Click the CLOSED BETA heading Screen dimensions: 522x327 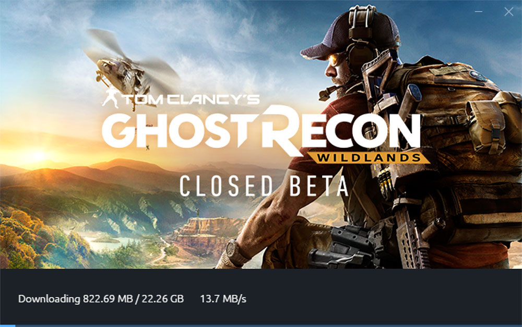(264, 186)
